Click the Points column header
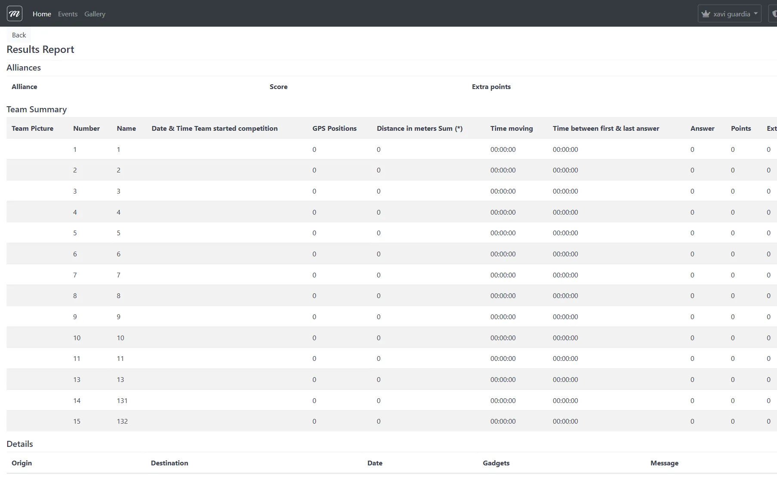 pyautogui.click(x=741, y=128)
